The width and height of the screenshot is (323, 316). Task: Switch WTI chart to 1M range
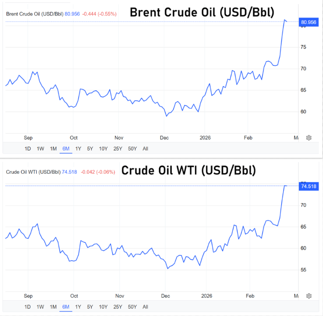coord(53,307)
